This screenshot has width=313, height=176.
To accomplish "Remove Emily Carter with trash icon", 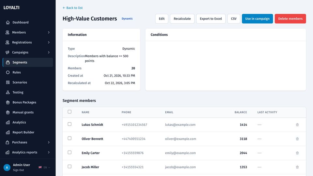I will click(297, 153).
